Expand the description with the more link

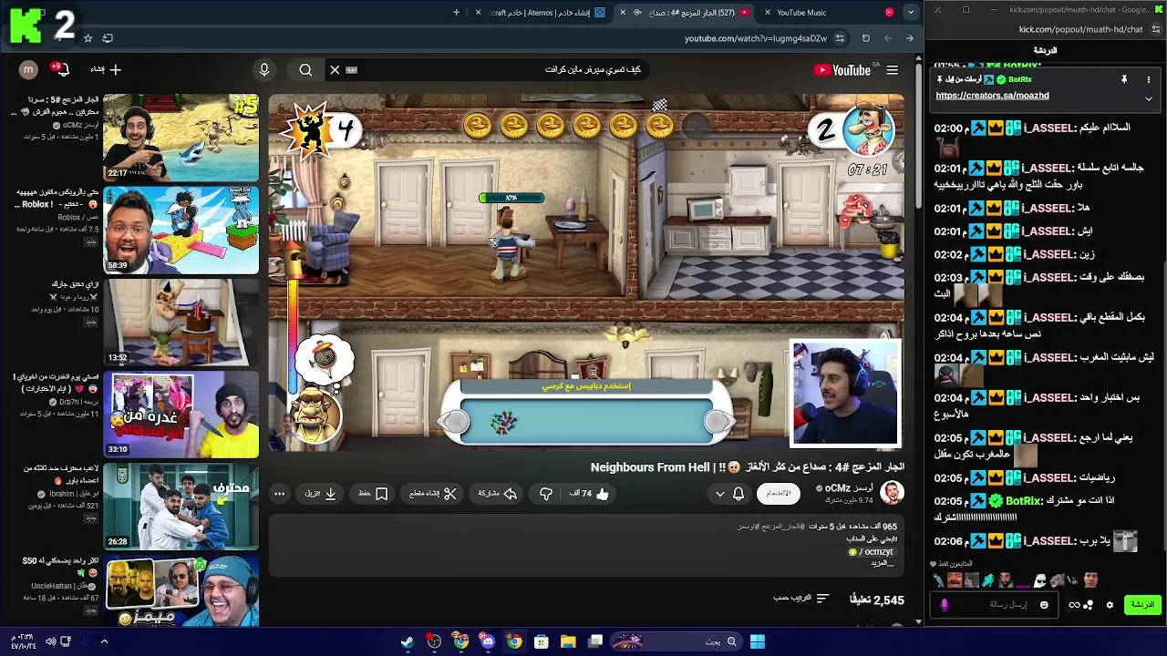883,563
